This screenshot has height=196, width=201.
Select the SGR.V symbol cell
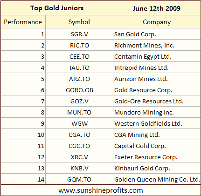[79, 34]
